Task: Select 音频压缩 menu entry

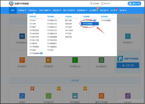Action: (x=68, y=37)
